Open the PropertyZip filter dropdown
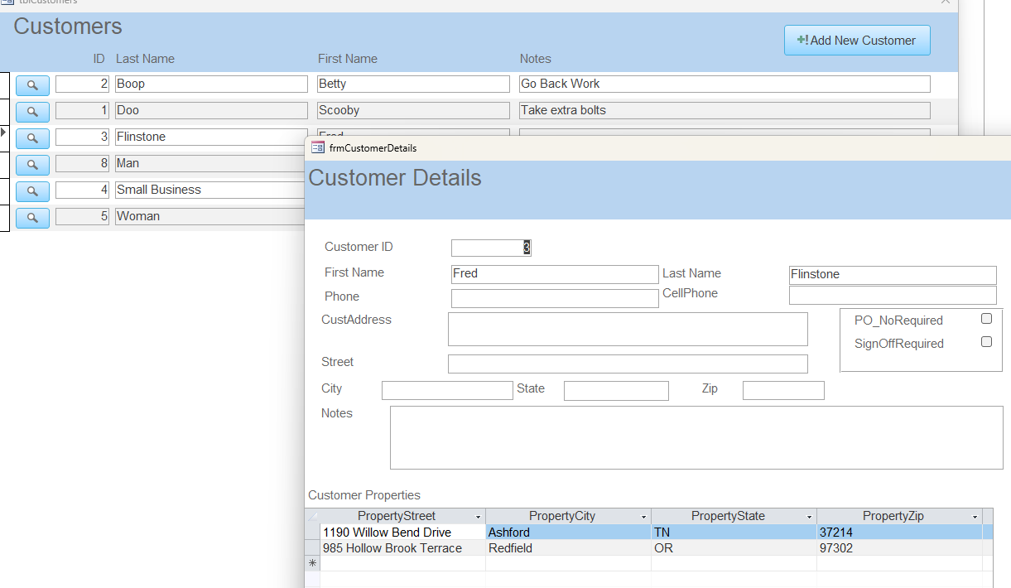Viewport: 1011px width, 588px height. 975,515
